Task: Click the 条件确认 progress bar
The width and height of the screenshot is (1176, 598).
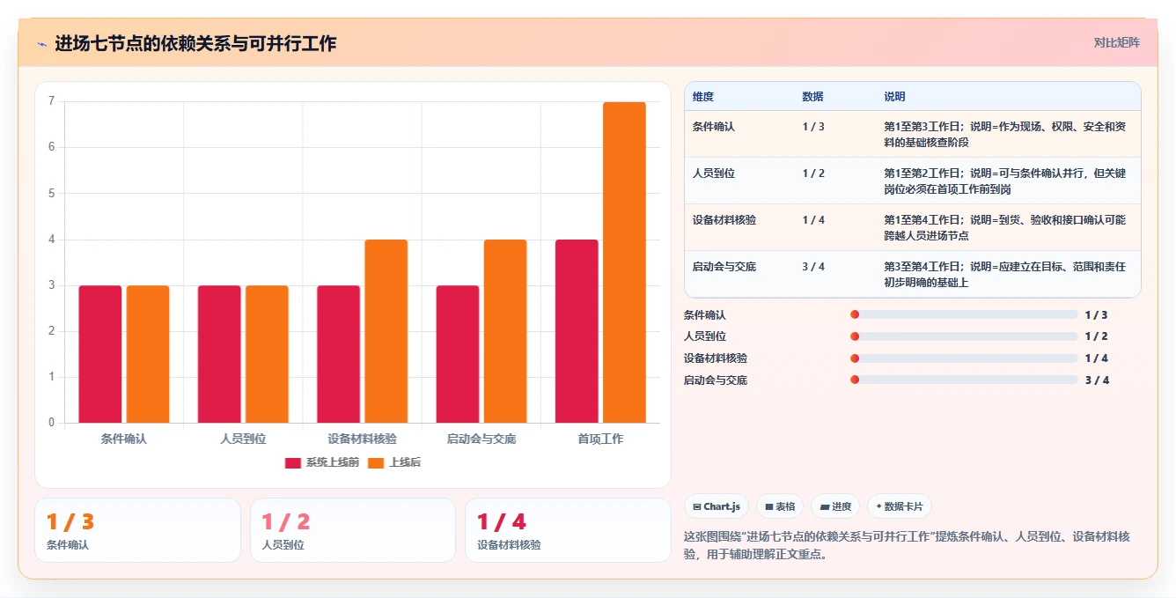Action: (964, 314)
